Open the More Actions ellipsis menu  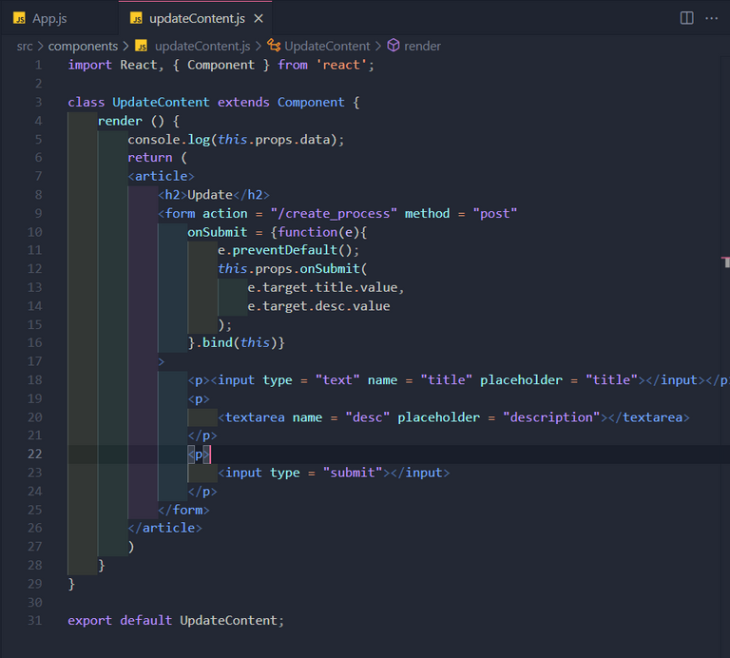(x=711, y=18)
